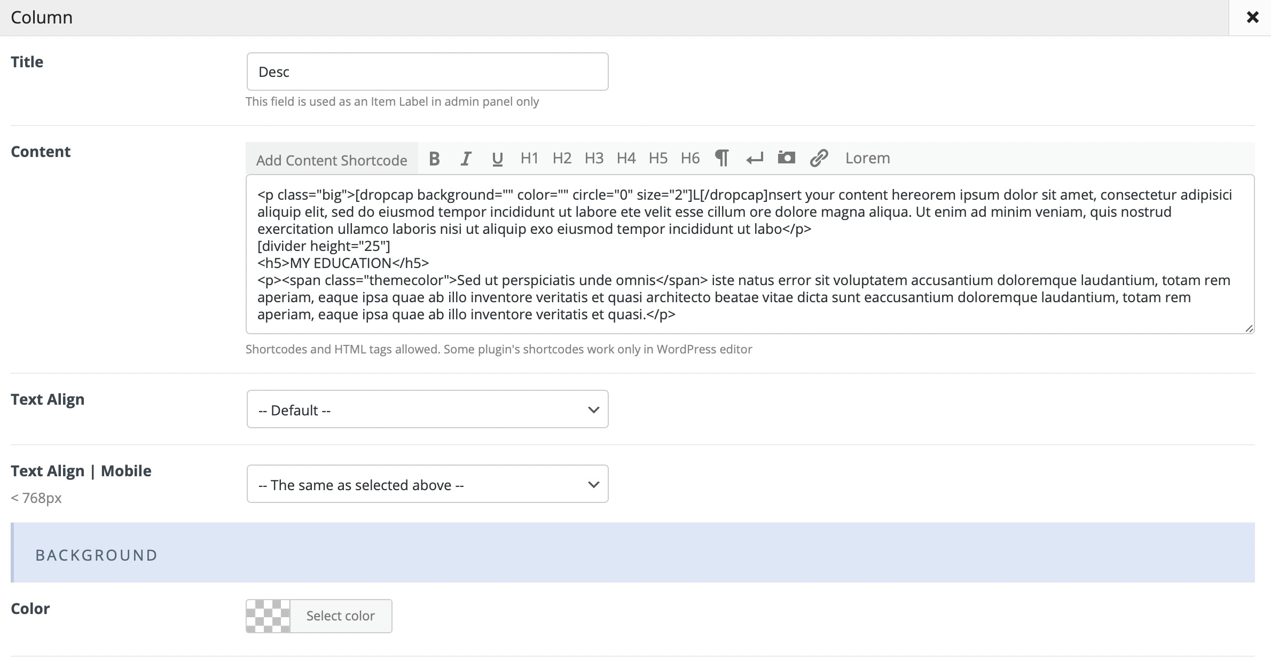Select the Title input field
Image resolution: width=1271 pixels, height=661 pixels.
click(428, 70)
